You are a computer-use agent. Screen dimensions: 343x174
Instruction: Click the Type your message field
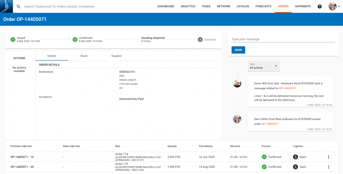283,39
